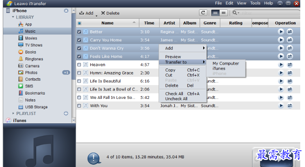Transfer the song With You
Viewport: 305px width, 167px height.
(290, 106)
